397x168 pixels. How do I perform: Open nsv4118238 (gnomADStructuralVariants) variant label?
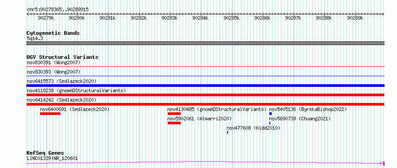click(76, 90)
